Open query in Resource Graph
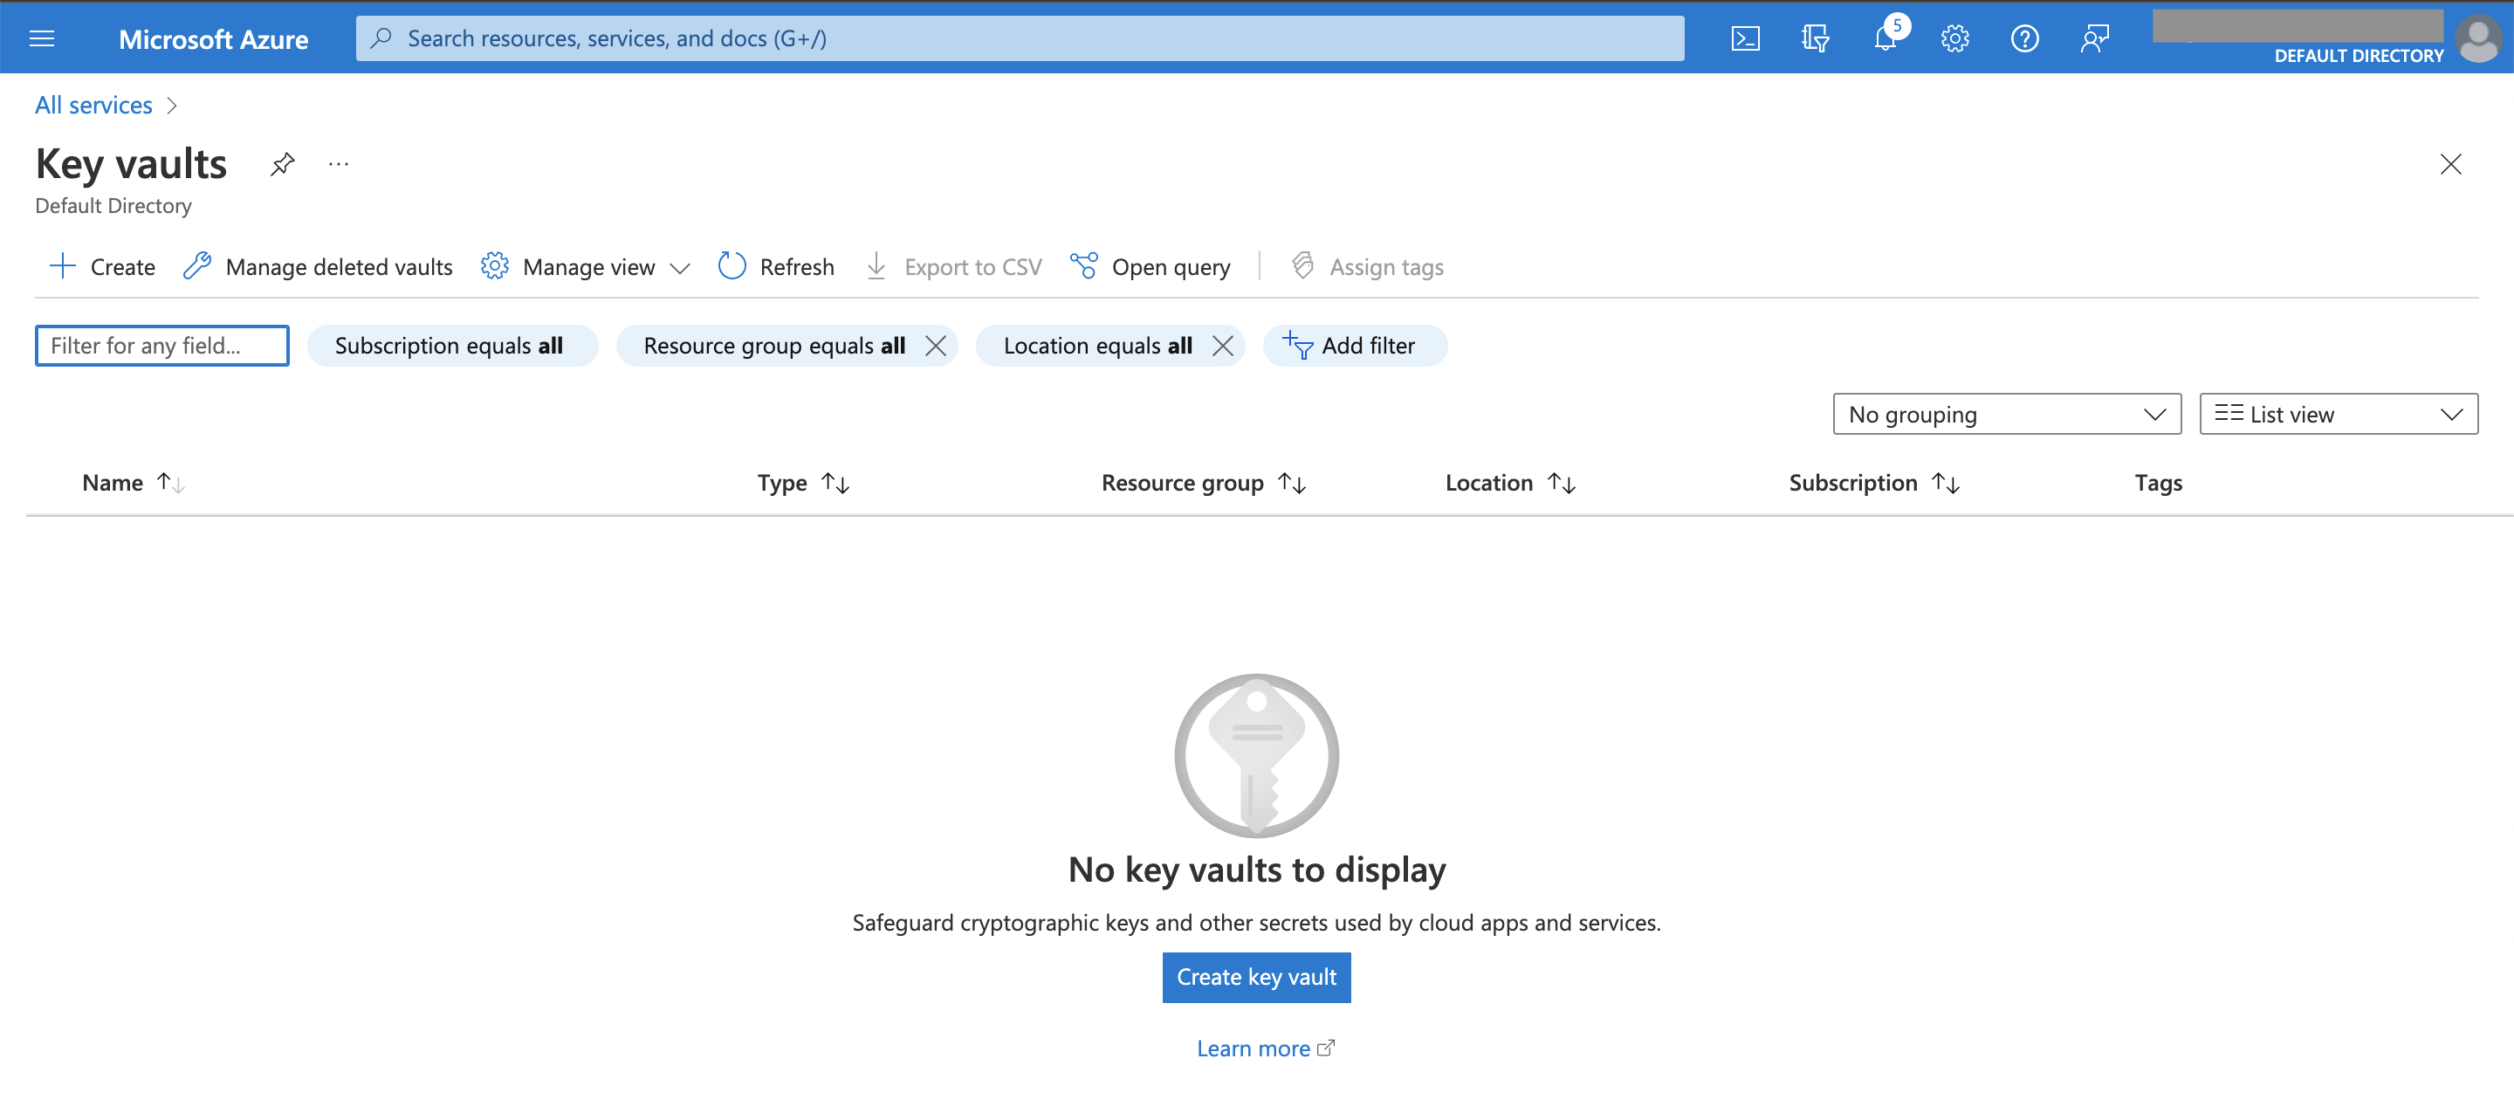The height and width of the screenshot is (1093, 2514). (x=1151, y=266)
